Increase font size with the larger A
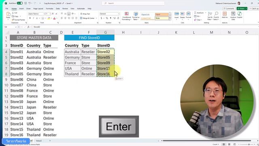The width and height of the screenshot is (259, 146). coord(53,14)
